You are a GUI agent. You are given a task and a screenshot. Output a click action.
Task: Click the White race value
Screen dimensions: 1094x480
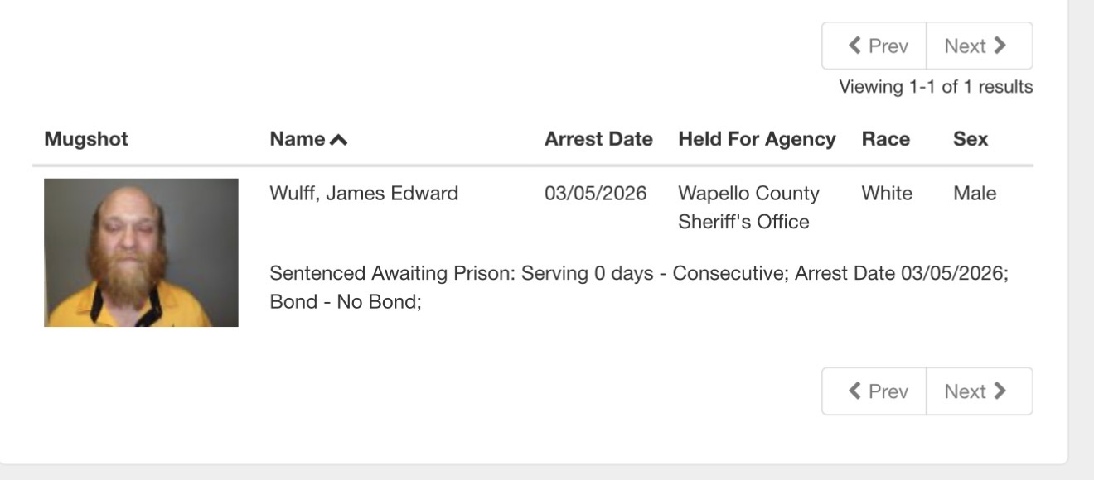click(886, 194)
